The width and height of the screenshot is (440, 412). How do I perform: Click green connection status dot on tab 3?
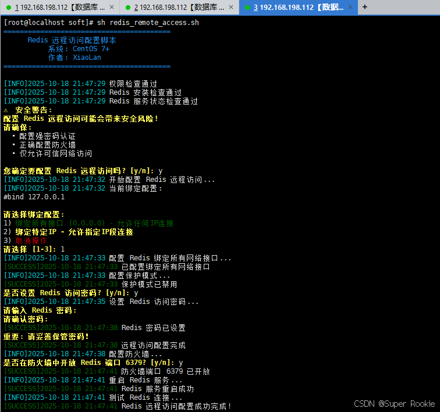tap(247, 8)
